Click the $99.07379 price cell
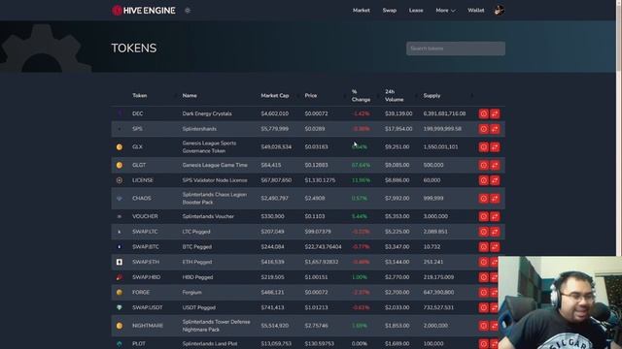Screen dimensions: 622x349 (x=318, y=232)
